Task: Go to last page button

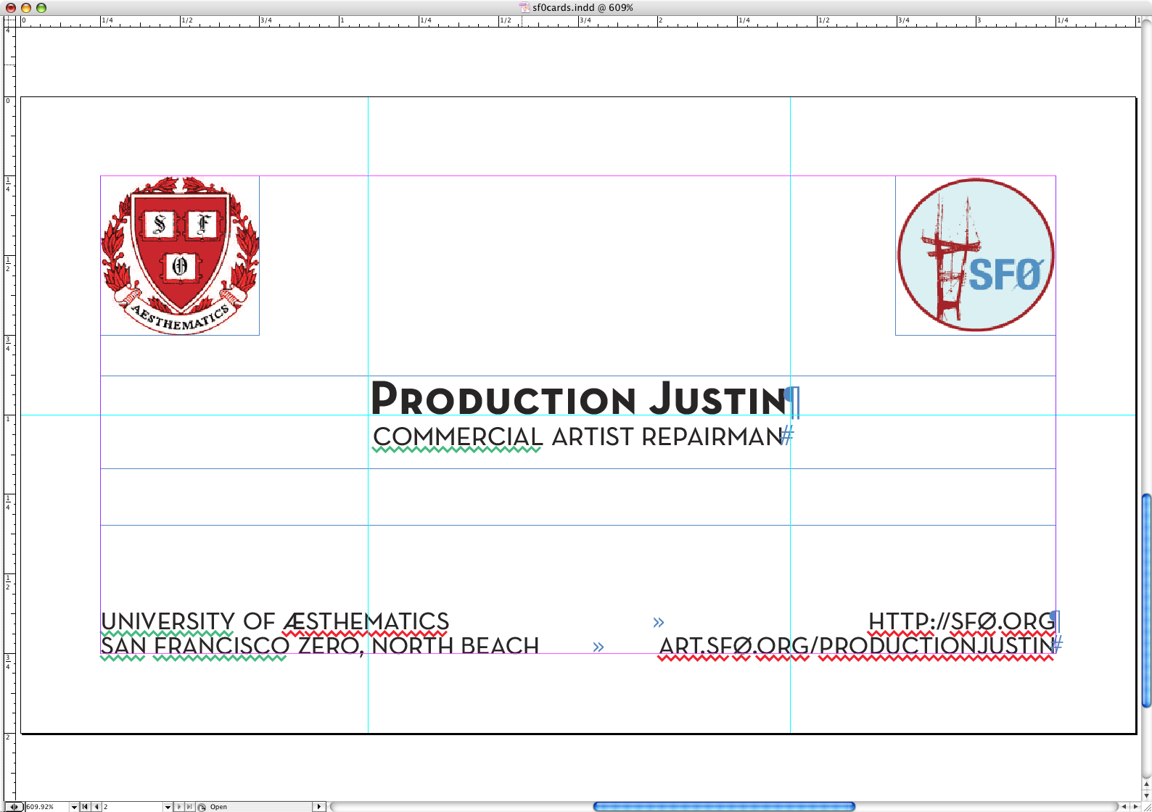Action: click(x=190, y=807)
